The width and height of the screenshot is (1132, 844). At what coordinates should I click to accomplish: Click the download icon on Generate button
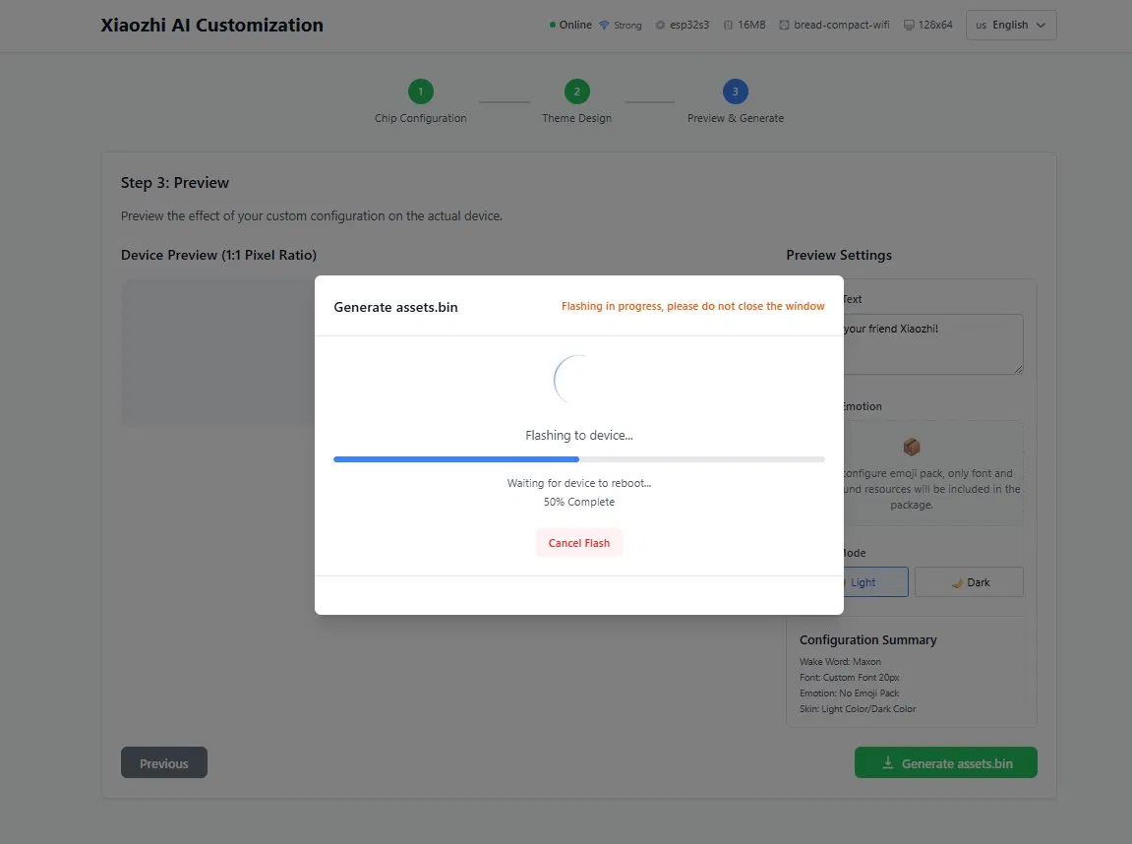coord(888,763)
